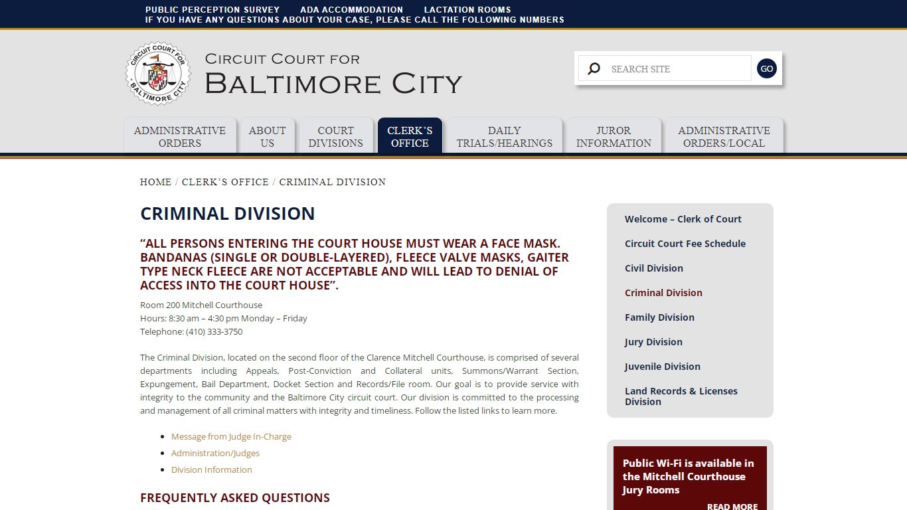
Task: Click the GO search button
Action: (x=767, y=68)
